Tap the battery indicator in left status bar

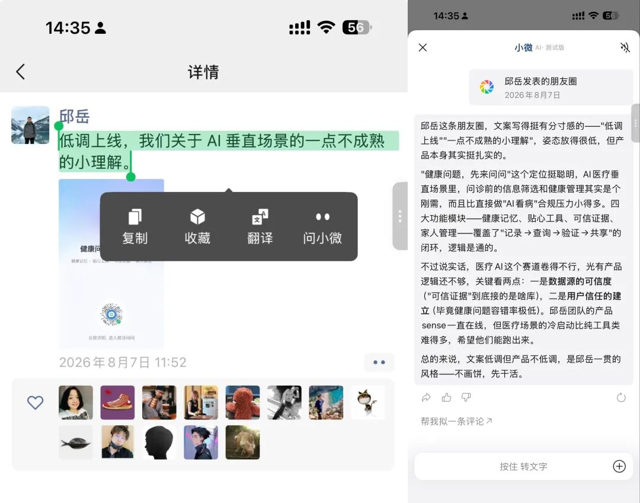[x=357, y=27]
